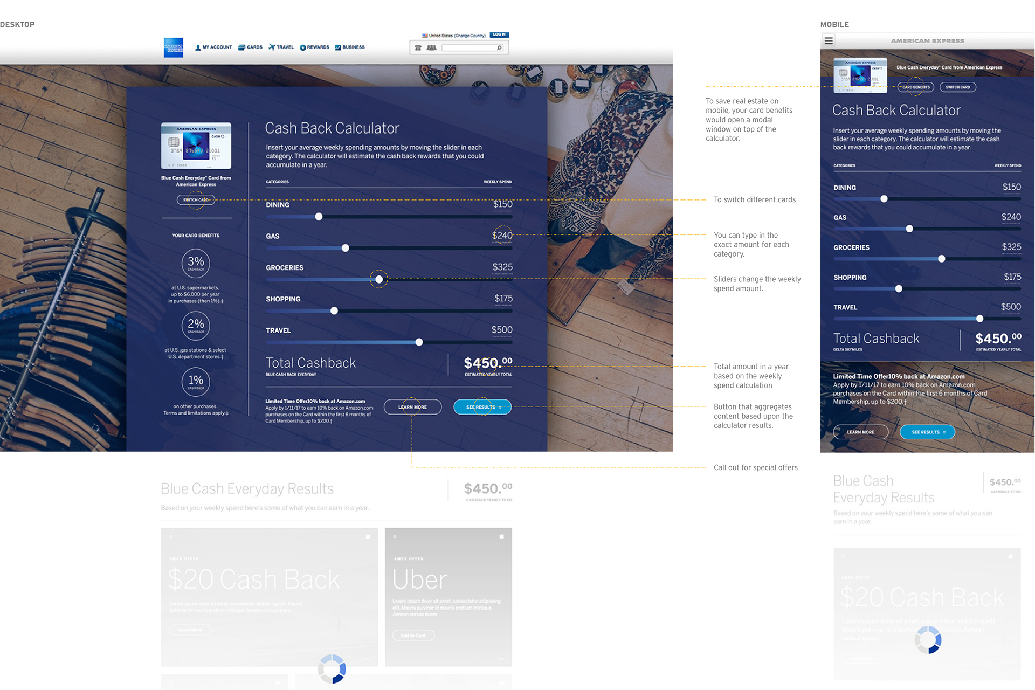Click the 3% cash back circle icon
Viewport: 1035px width, 690px height.
(196, 263)
